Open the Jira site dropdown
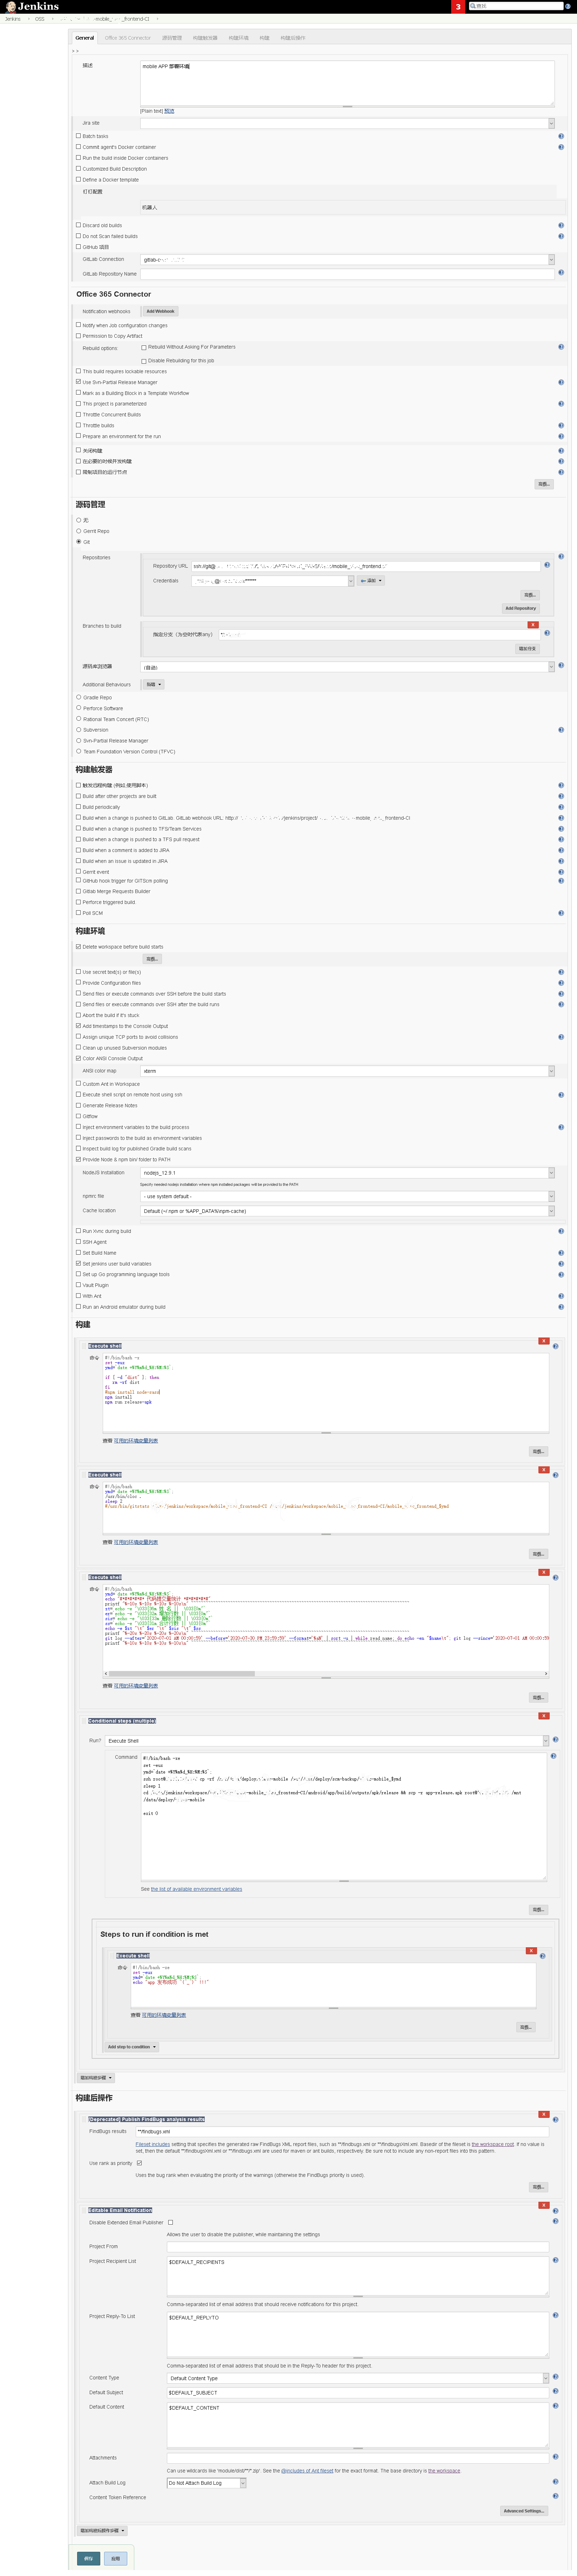This screenshot has height=2576, width=577. tap(347, 123)
